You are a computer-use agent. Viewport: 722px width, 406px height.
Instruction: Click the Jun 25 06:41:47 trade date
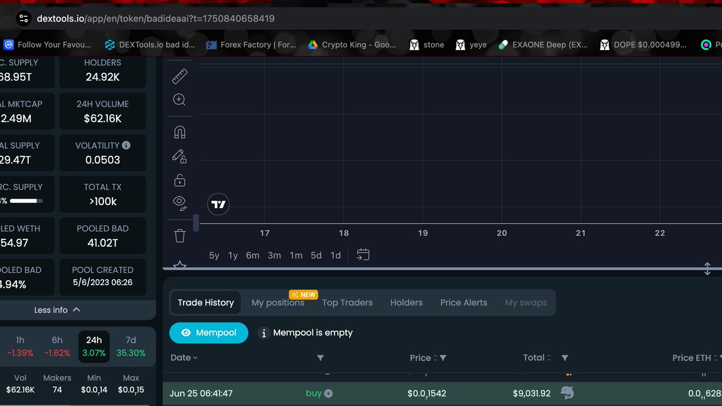[201, 393]
